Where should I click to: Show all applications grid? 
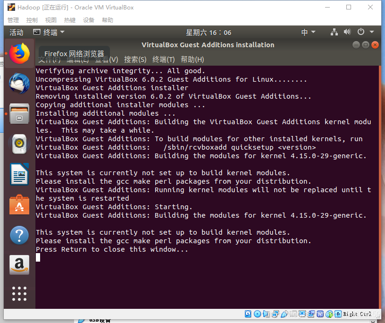tap(19, 294)
